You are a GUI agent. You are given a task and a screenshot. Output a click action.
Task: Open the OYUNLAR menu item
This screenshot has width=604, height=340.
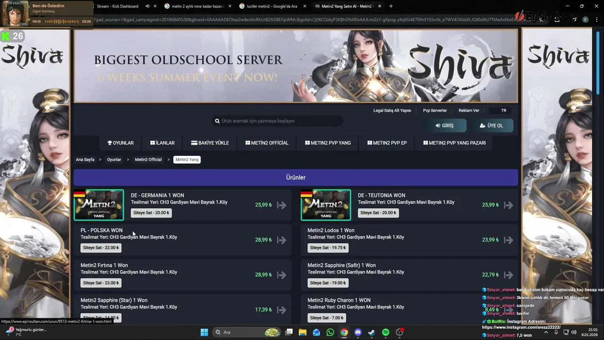coord(120,143)
